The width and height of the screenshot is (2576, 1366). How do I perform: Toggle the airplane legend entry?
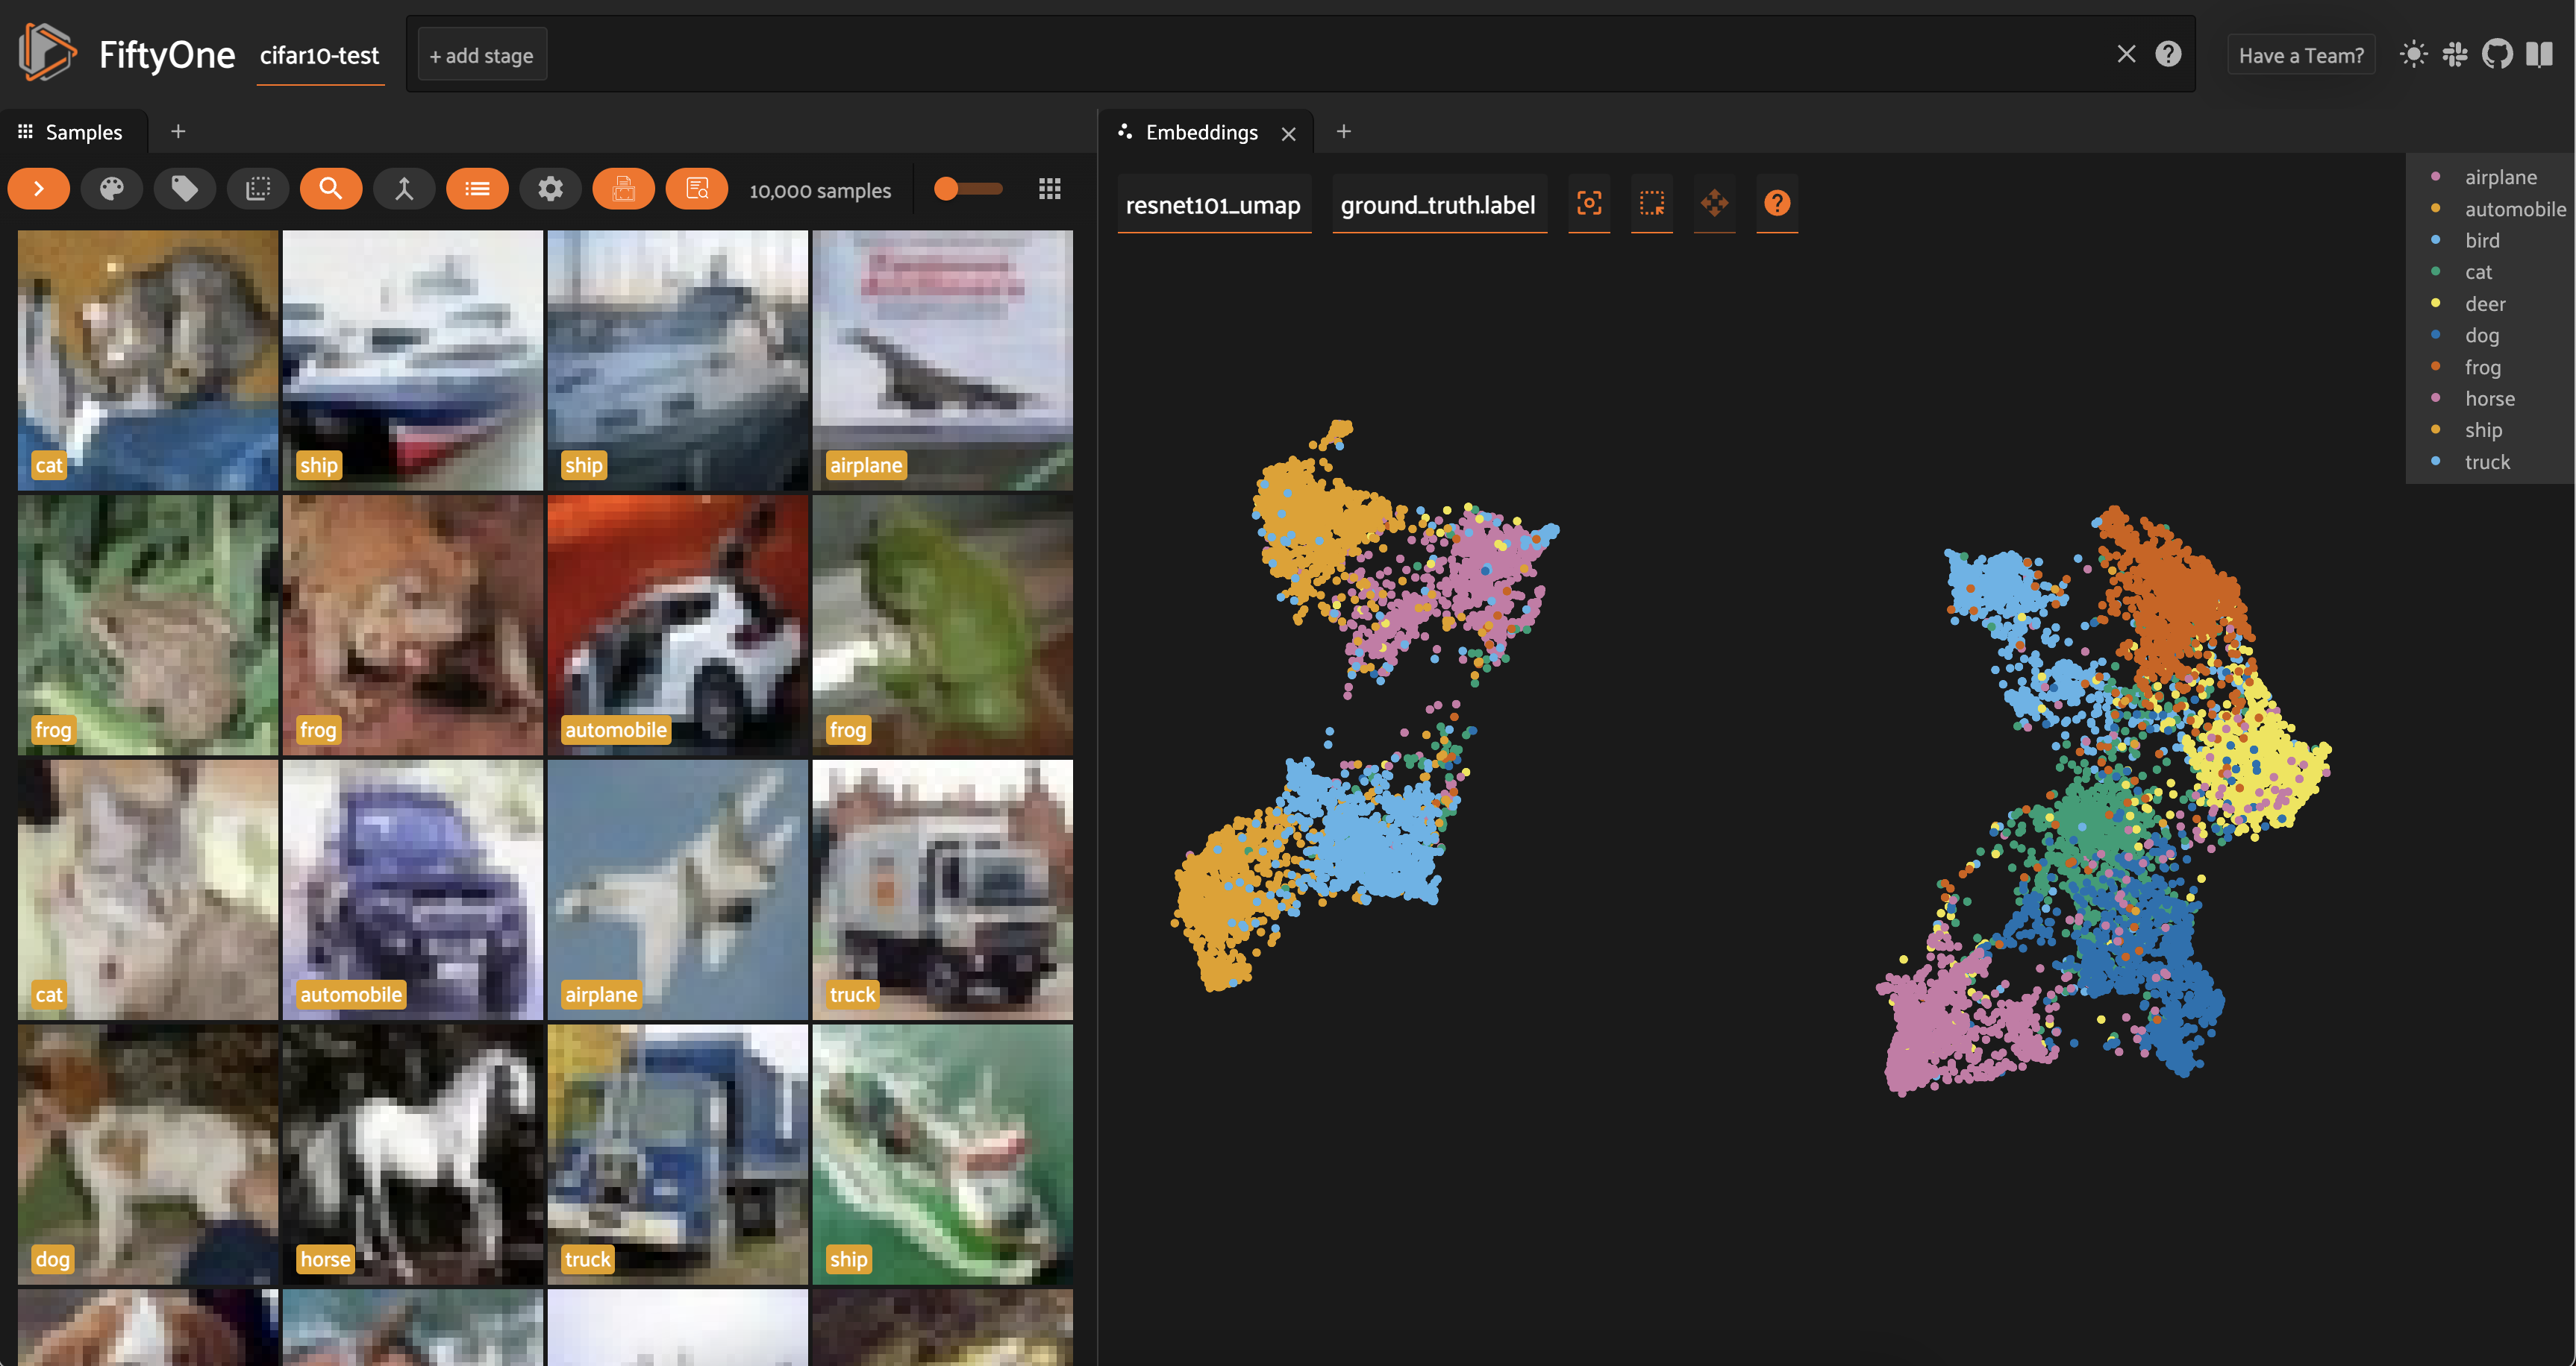(2499, 177)
